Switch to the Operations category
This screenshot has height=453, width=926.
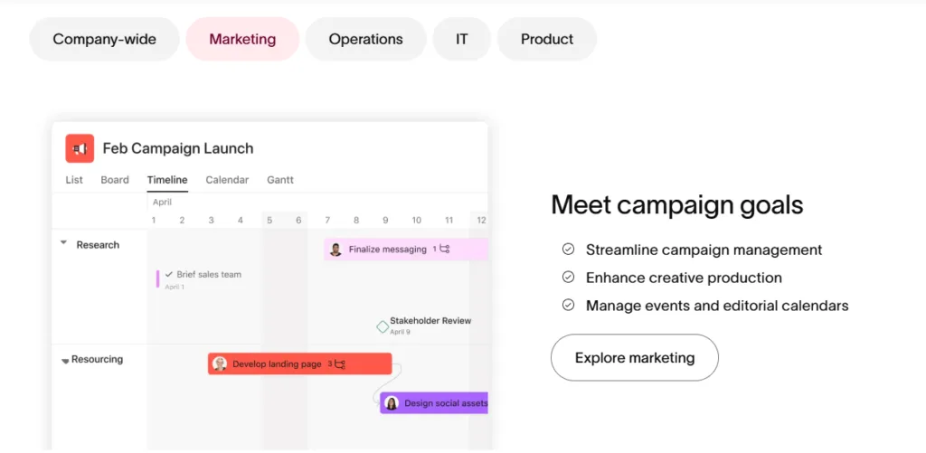[365, 39]
